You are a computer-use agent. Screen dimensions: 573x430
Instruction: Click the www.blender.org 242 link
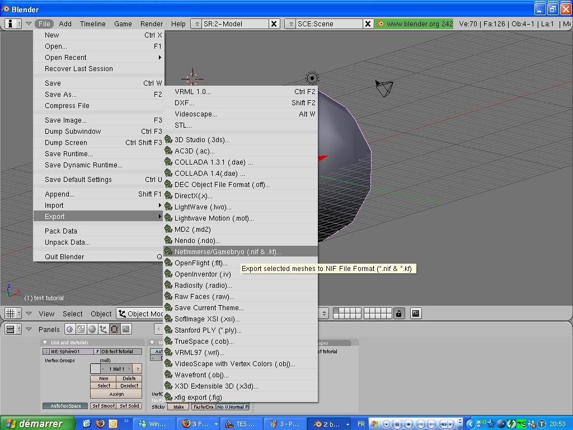click(414, 24)
